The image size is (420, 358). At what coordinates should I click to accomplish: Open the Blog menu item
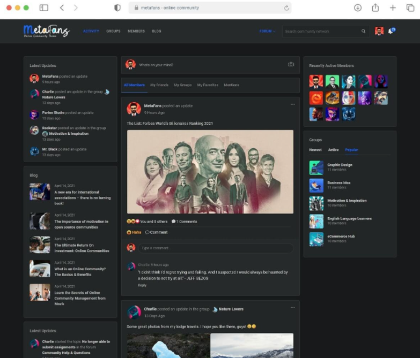click(x=157, y=31)
